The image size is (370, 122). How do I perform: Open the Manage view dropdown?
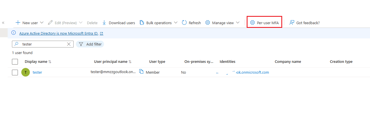pyautogui.click(x=238, y=23)
